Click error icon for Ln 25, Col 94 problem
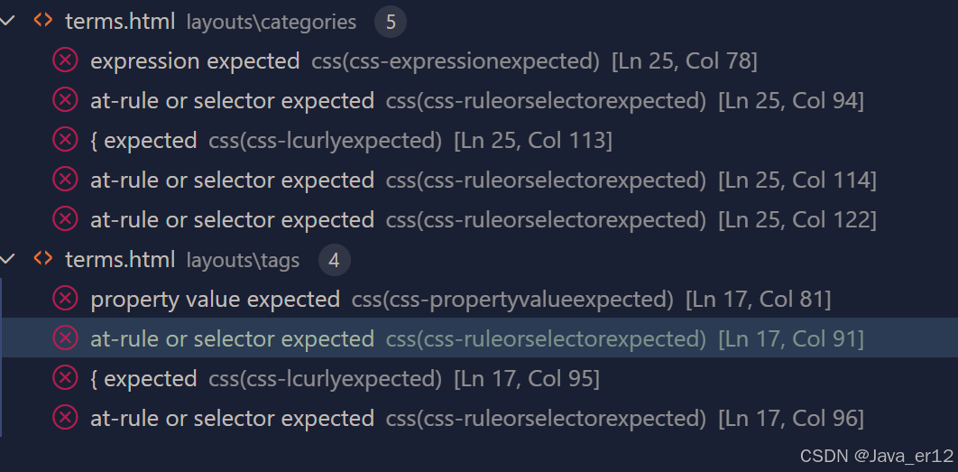This screenshot has width=958, height=472. click(x=65, y=100)
